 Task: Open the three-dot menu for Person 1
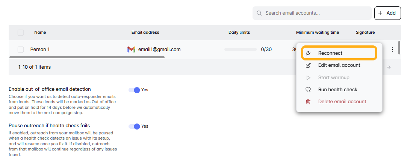pos(392,50)
